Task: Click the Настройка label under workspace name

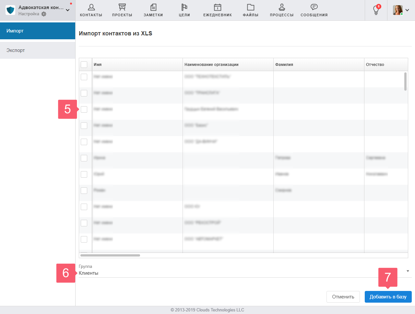Action: click(29, 14)
